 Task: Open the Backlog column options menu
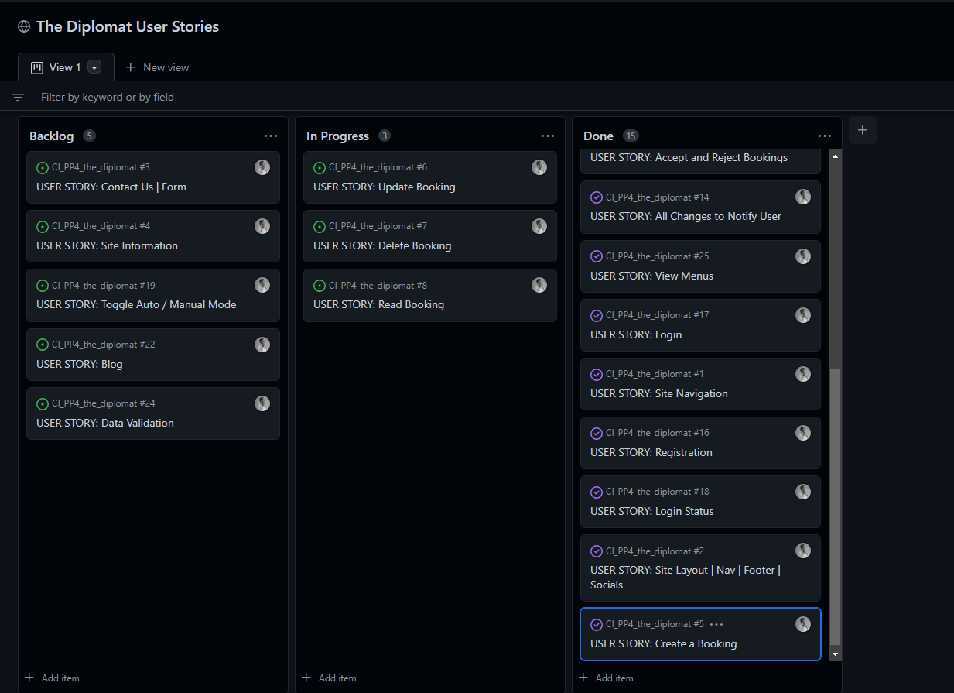pyautogui.click(x=271, y=136)
